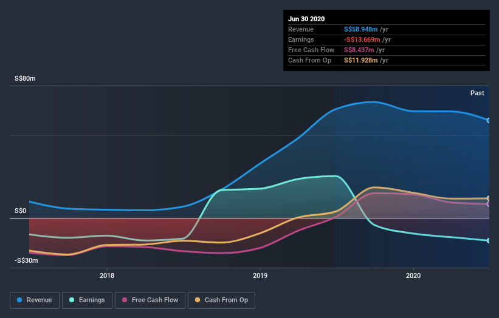Click the Cash From Op label in tooltip
Screen dimensions: 499x318
(309, 60)
